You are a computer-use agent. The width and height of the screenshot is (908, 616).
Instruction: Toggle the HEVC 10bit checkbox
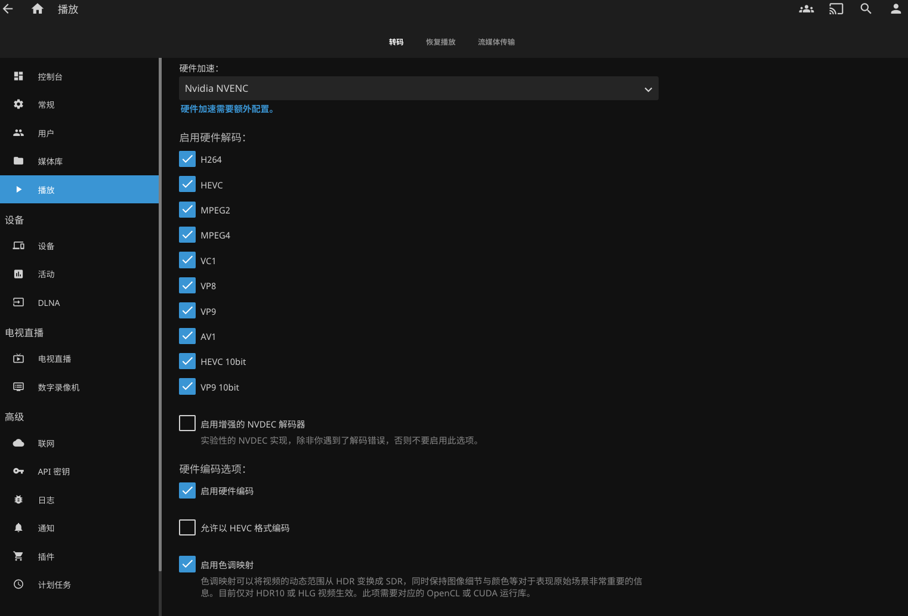[x=187, y=361]
